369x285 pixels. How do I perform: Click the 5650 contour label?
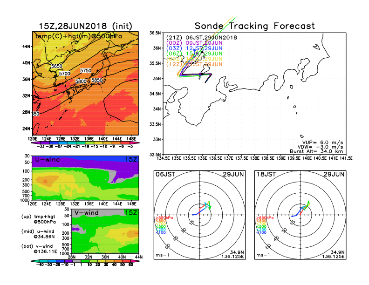[x=57, y=66]
